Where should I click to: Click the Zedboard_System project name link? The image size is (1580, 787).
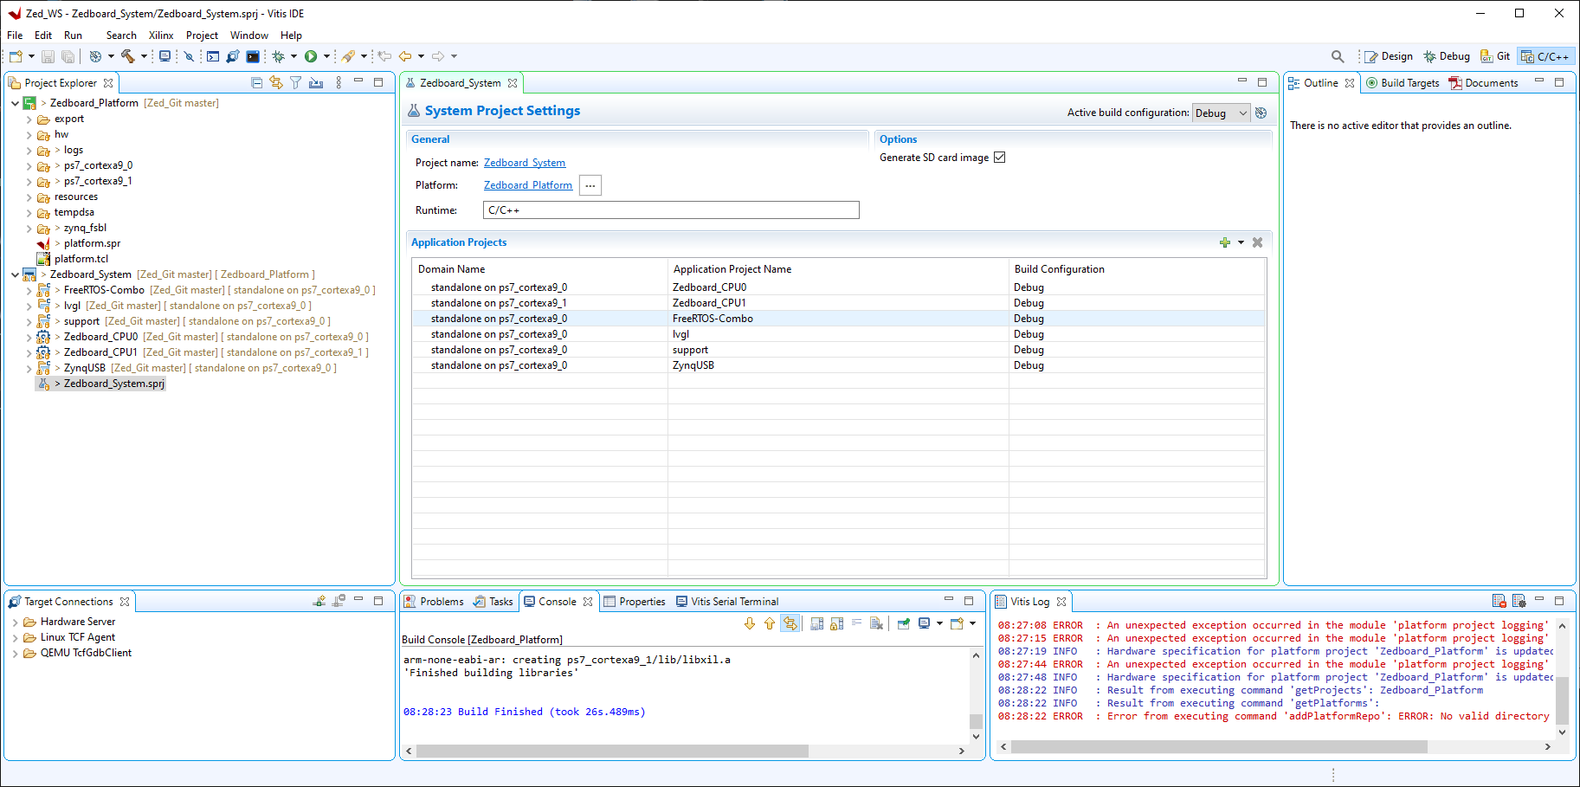[525, 163]
